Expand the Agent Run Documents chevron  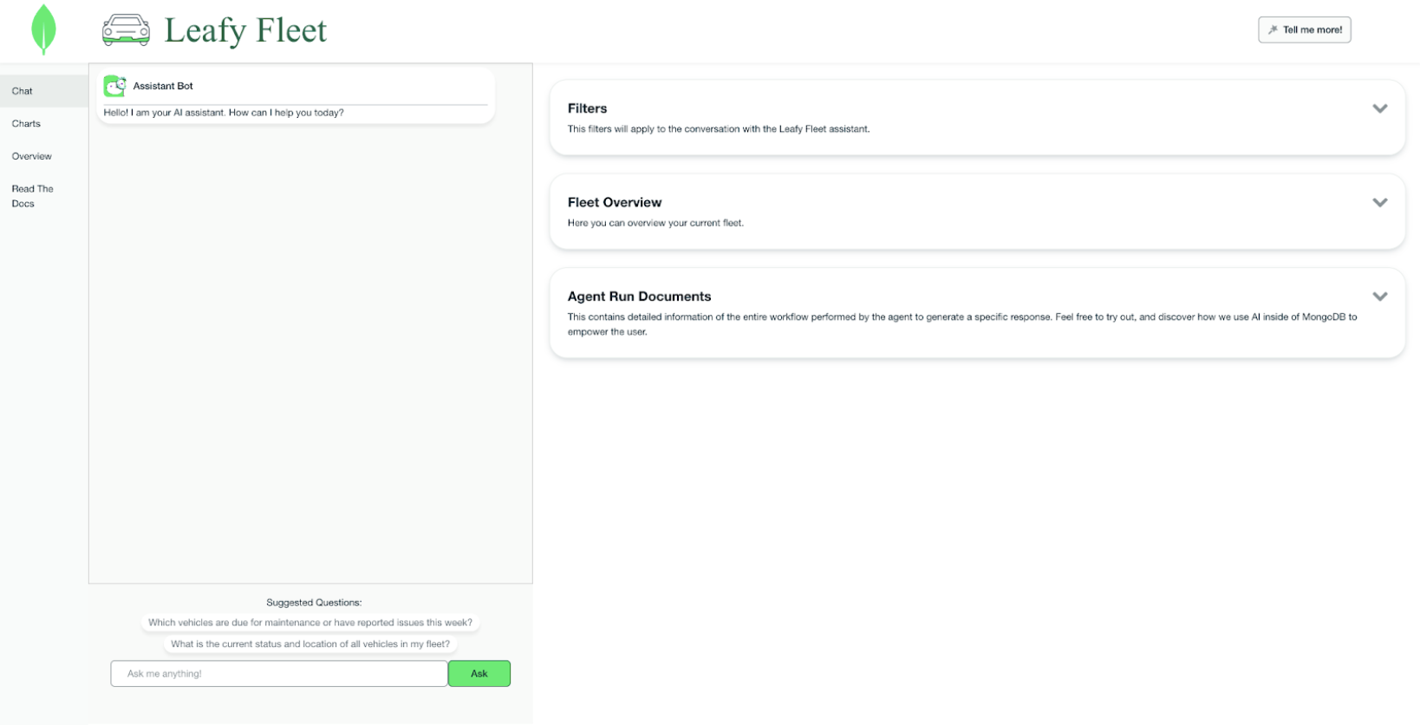coord(1379,297)
